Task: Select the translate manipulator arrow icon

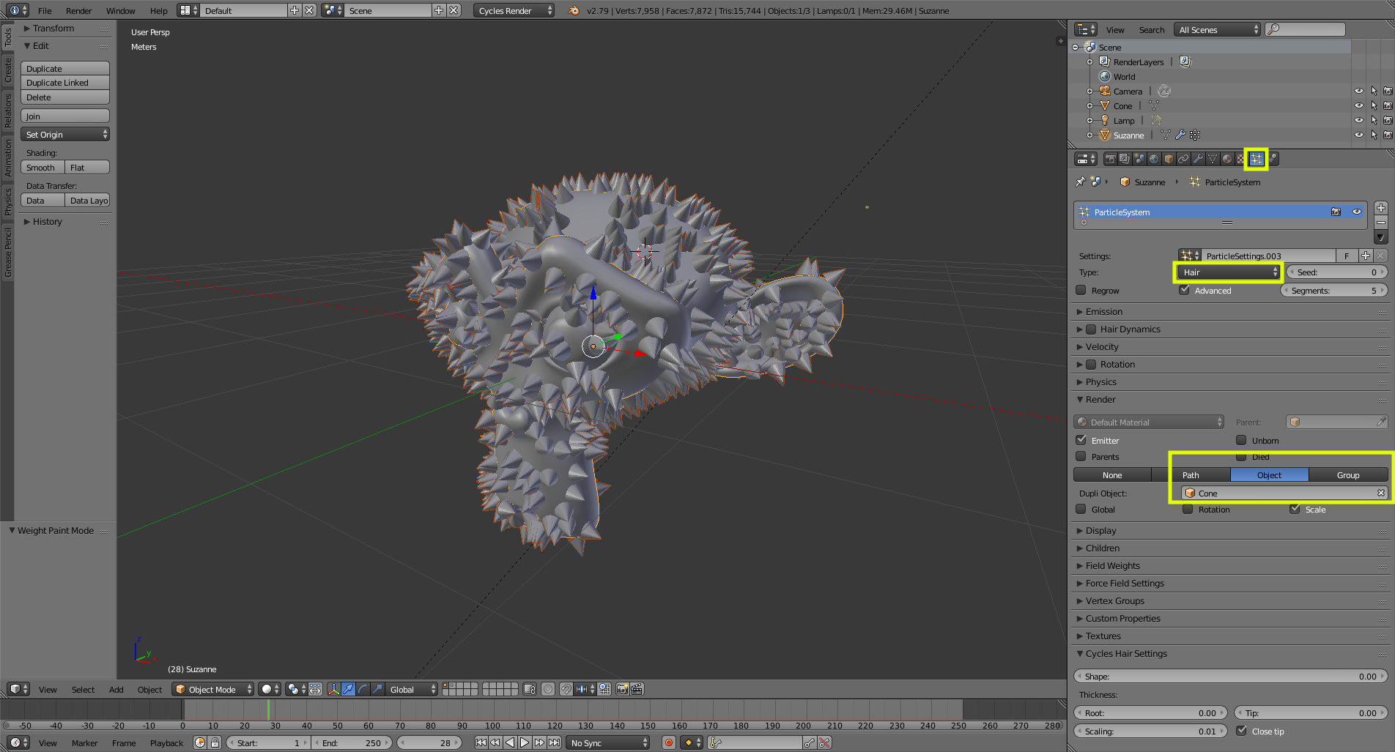Action: coord(348,689)
